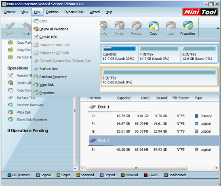This screenshot has width=221, height=186.
Task: Click the MiniTool logo
Action: (x=200, y=12)
